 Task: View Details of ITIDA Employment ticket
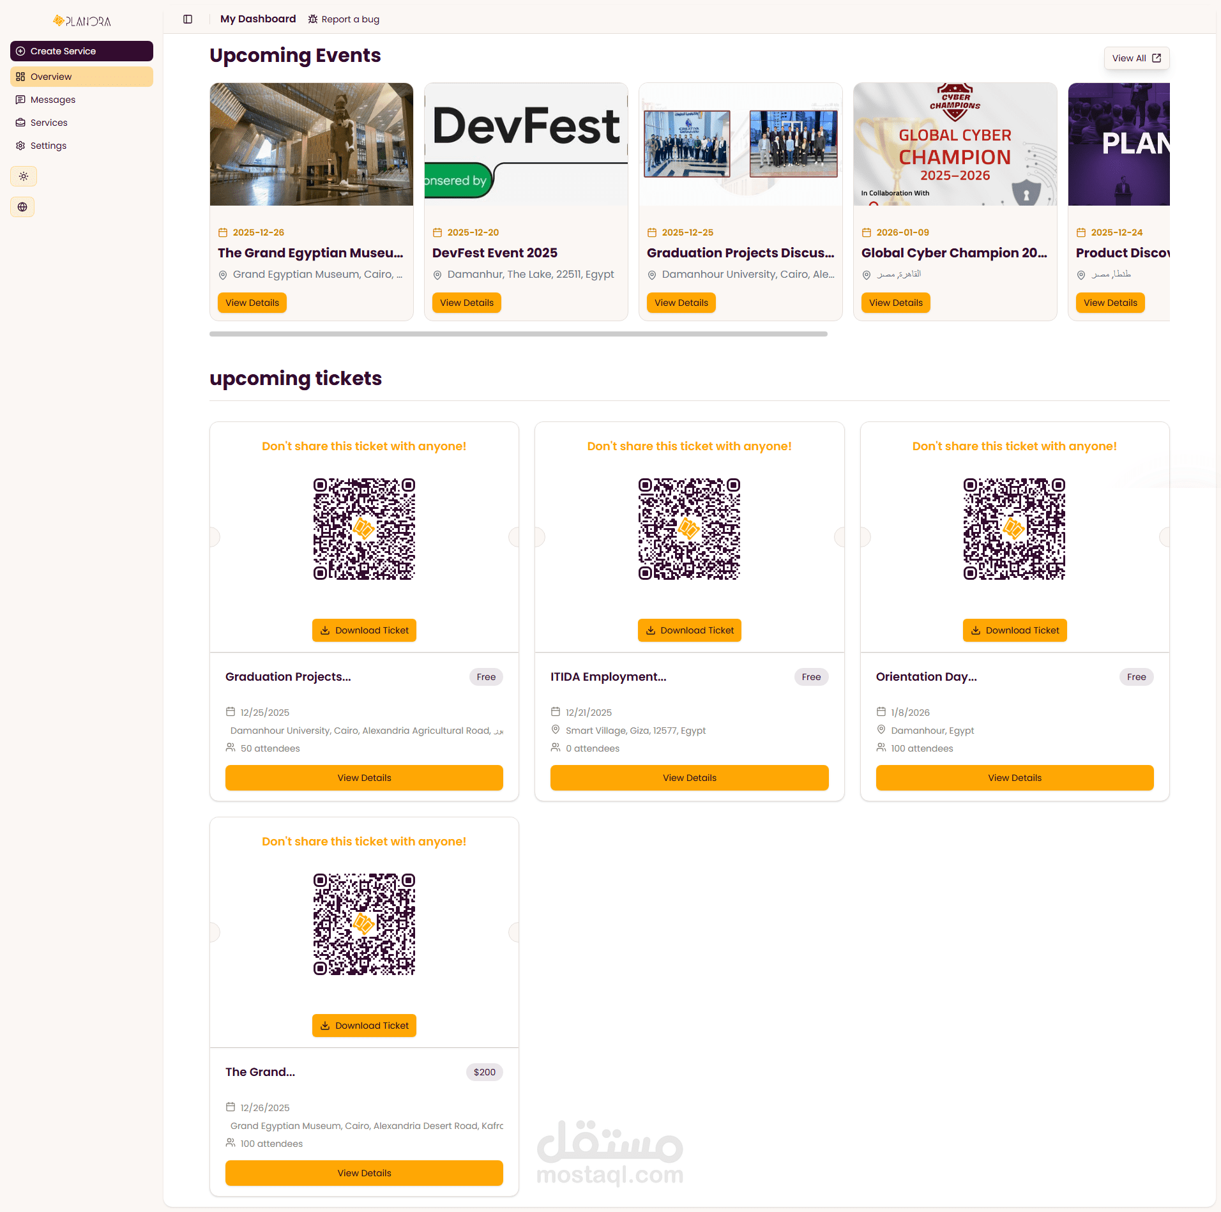click(690, 778)
